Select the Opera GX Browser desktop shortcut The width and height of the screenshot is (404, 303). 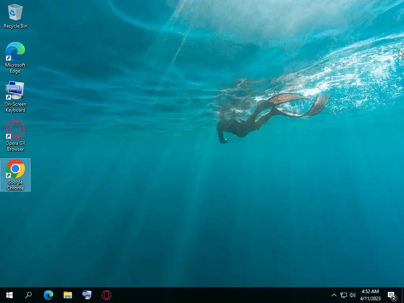tap(15, 136)
